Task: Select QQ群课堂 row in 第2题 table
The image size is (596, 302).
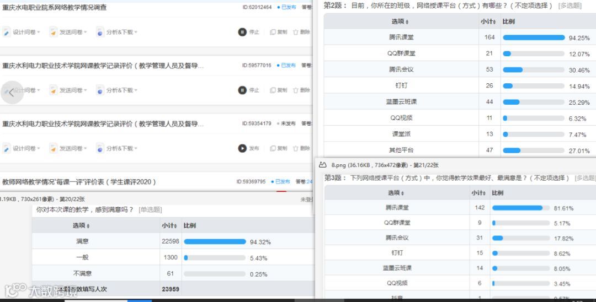Action: [460, 53]
